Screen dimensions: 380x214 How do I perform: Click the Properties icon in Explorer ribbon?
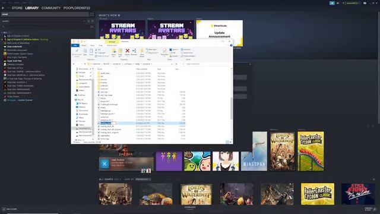coord(164,52)
